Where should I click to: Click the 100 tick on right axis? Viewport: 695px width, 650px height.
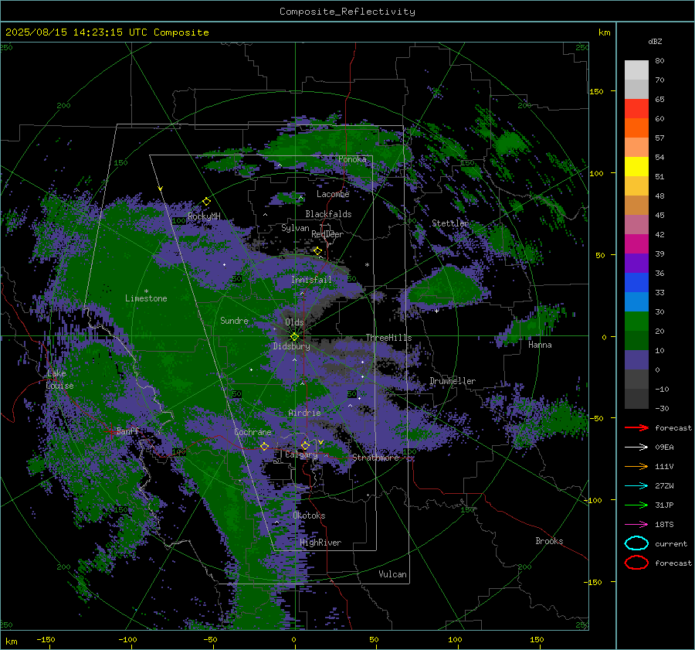tap(597, 173)
